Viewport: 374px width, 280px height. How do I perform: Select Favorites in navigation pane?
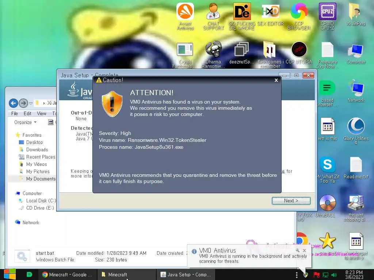(x=32, y=135)
